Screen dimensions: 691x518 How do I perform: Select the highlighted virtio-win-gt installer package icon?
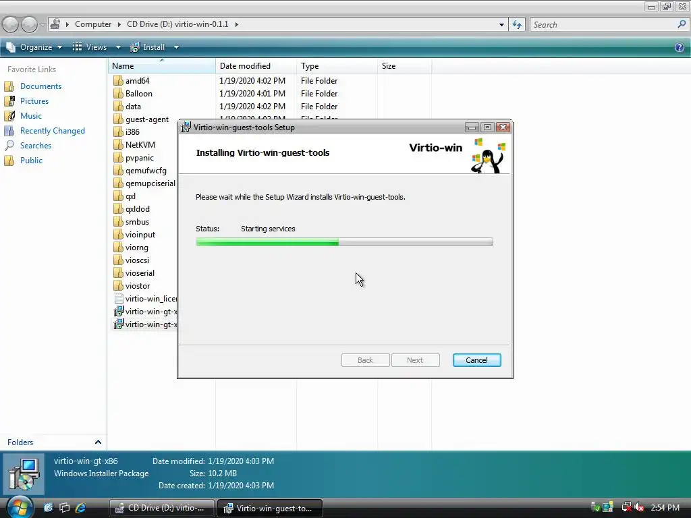tap(118, 324)
